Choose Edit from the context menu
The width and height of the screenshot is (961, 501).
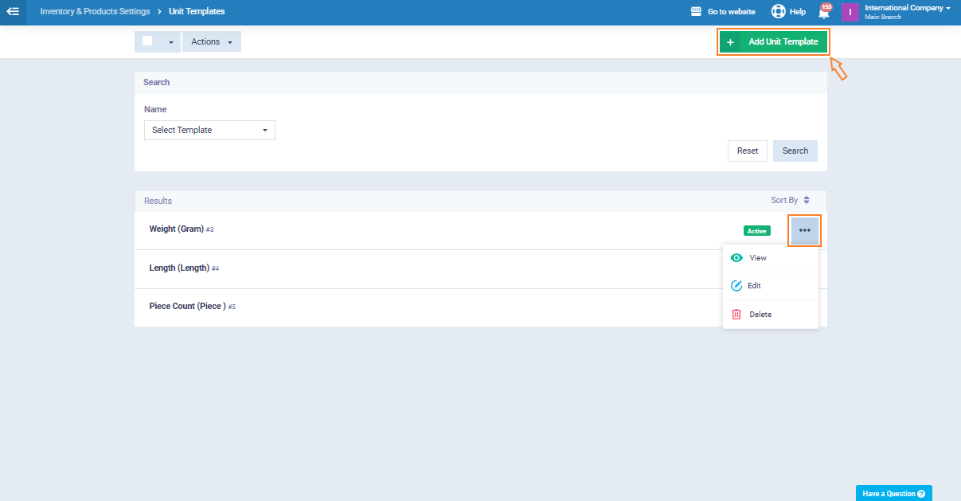[x=755, y=286]
